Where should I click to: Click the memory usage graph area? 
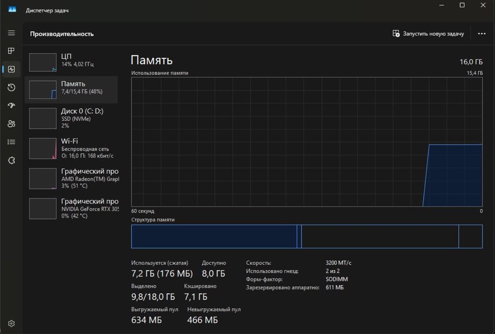pyautogui.click(x=306, y=142)
